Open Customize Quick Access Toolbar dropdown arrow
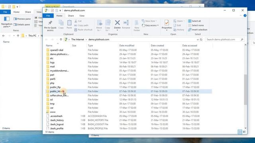This screenshot has height=143, width=255. tap(60, 11)
